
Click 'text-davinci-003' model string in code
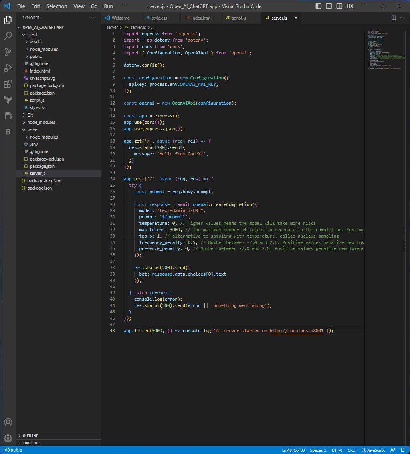[180, 211]
